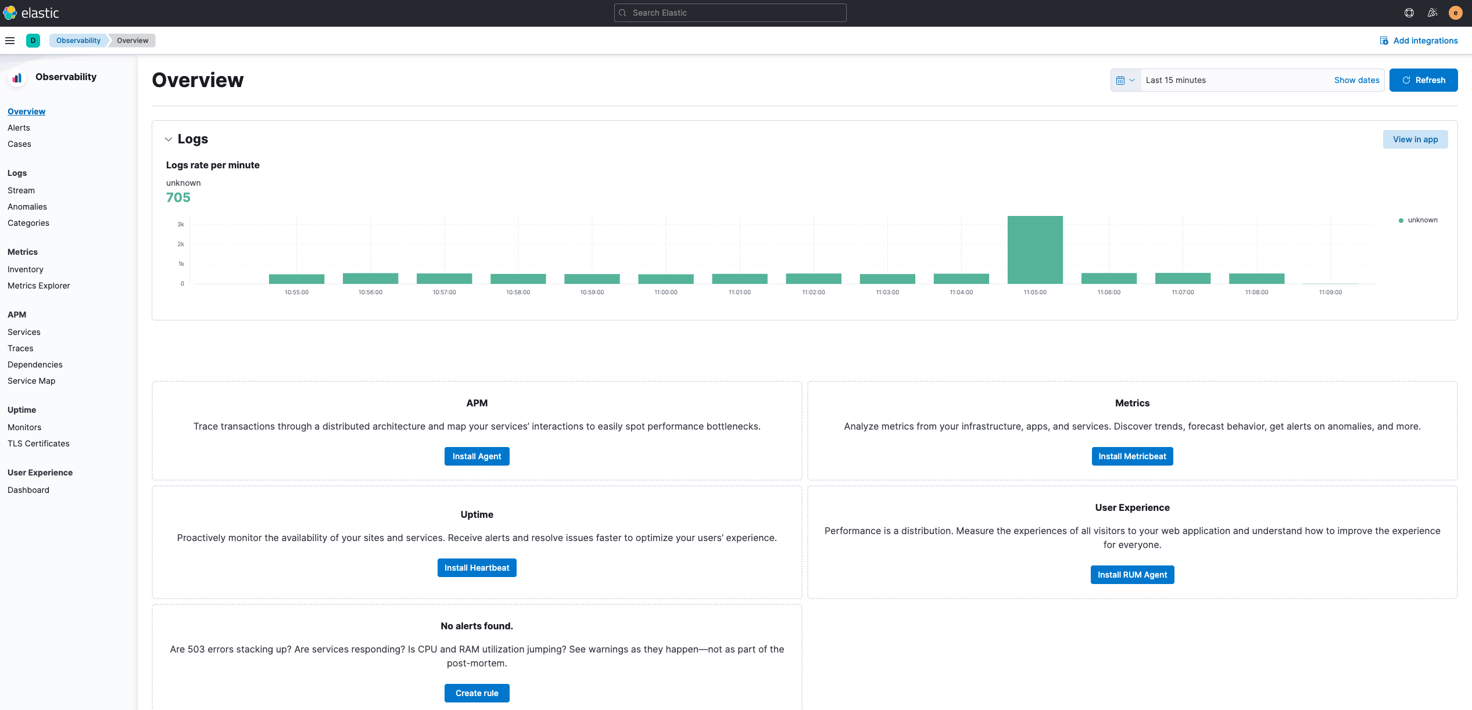The image size is (1472, 710).
Task: Open Metrics Inventory page
Action: [26, 269]
